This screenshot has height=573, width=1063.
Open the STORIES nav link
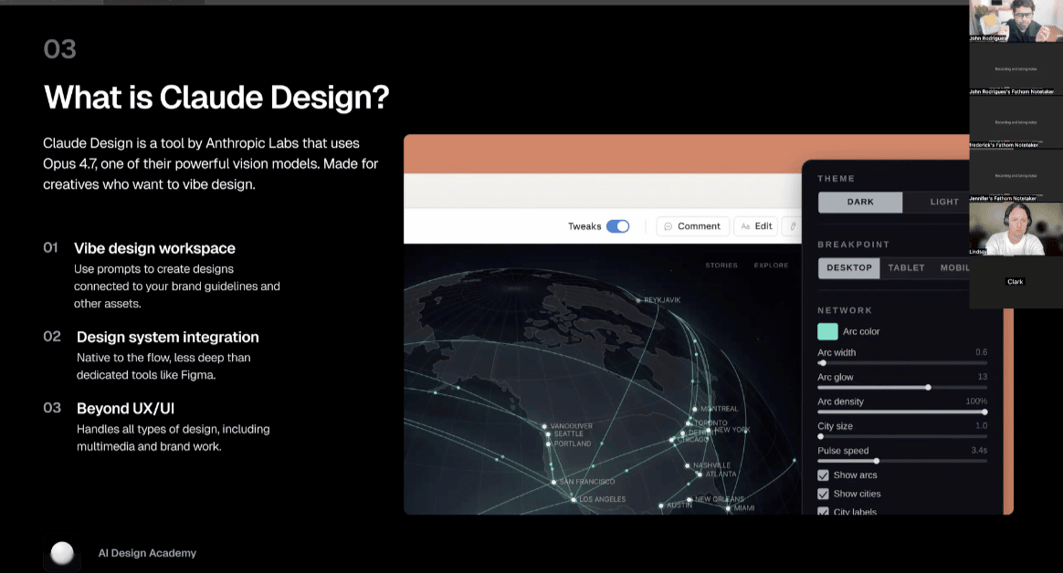click(721, 266)
